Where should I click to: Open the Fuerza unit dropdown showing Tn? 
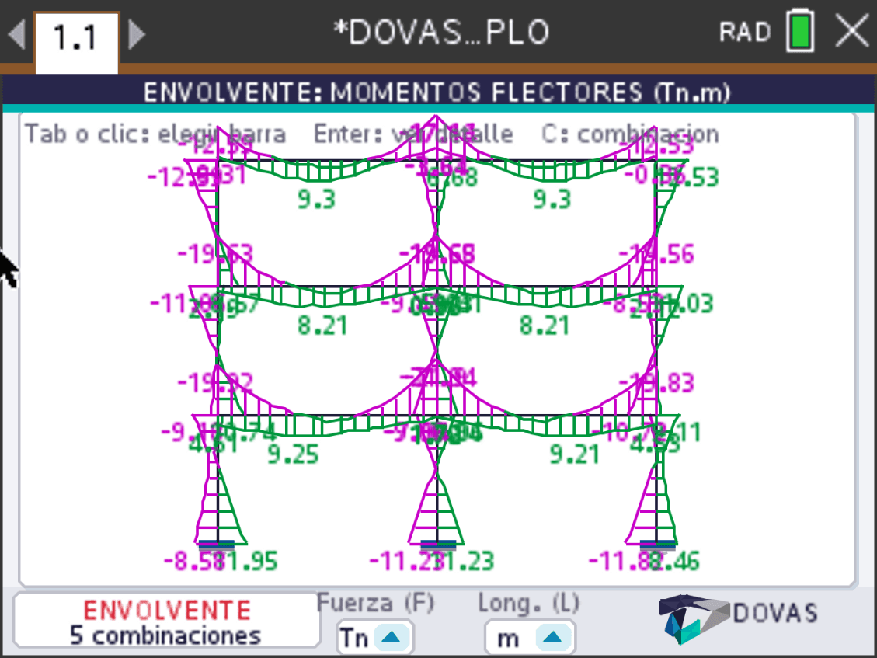374,637
